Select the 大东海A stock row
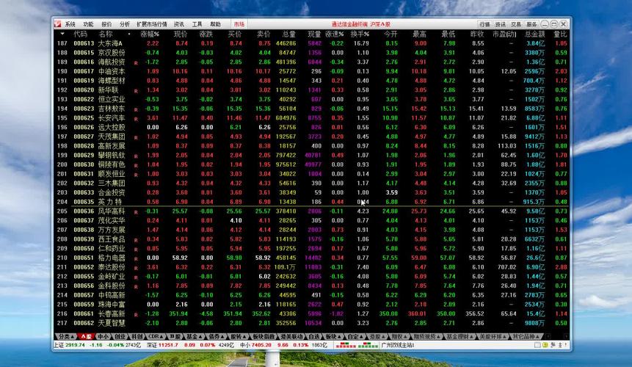Viewport: 632px width, 367px height. 310,43
